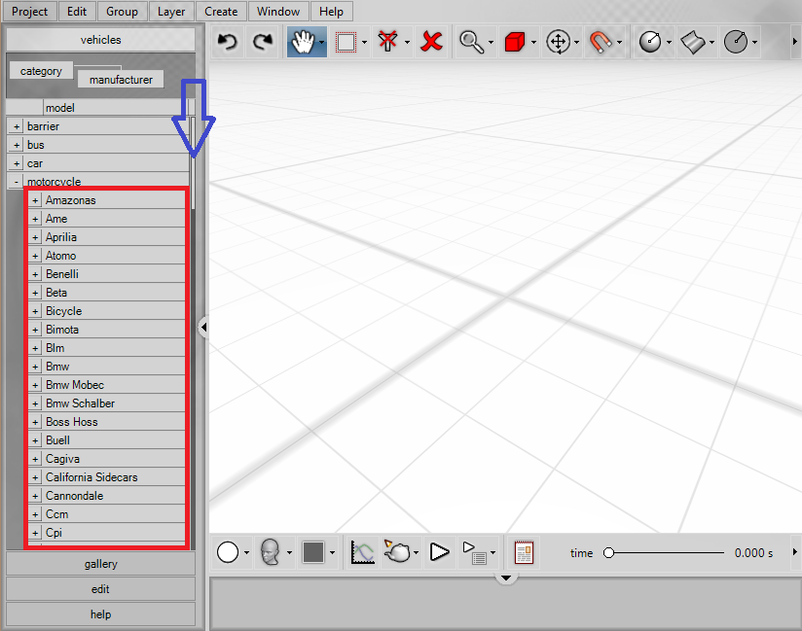Click the time slider handle
802x631 pixels.
608,553
